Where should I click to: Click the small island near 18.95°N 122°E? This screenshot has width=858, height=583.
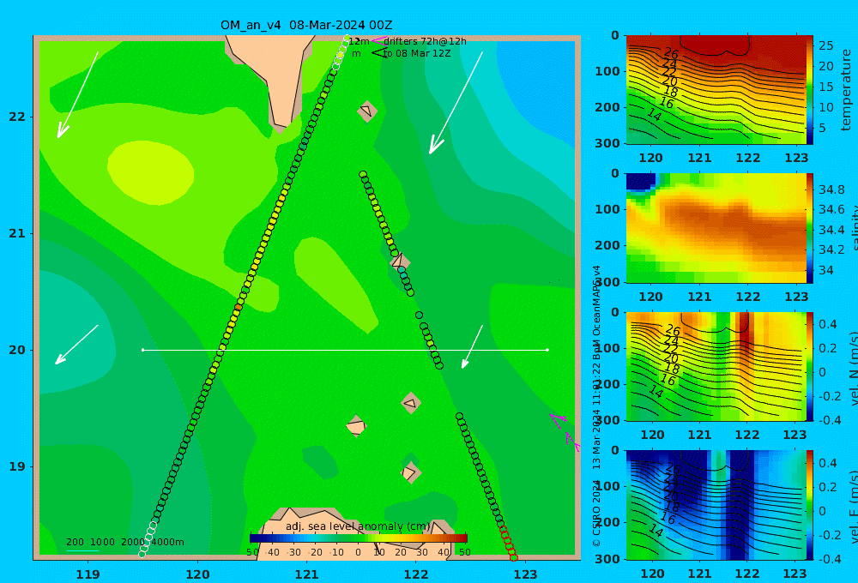(x=410, y=472)
